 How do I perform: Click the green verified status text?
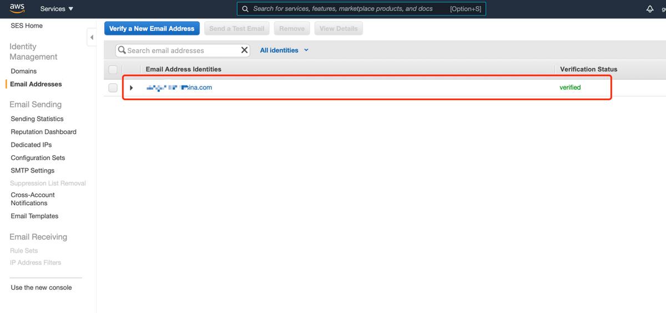click(x=571, y=88)
